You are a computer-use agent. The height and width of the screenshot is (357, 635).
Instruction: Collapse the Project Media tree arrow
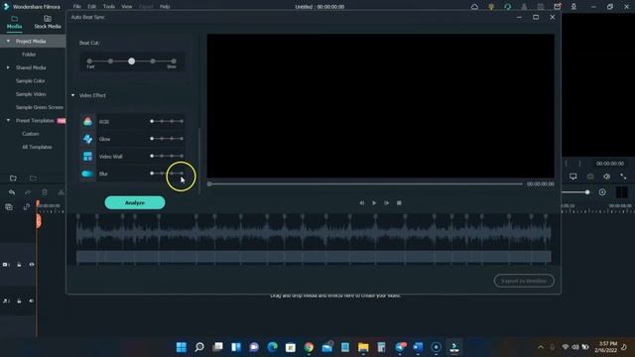click(8, 41)
